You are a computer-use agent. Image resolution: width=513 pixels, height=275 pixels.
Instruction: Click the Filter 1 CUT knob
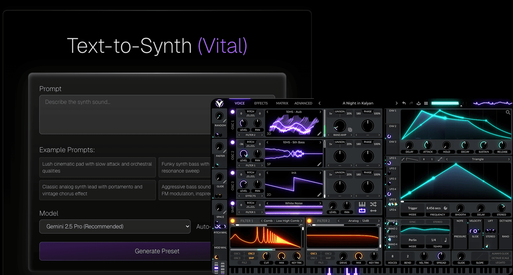click(266, 256)
